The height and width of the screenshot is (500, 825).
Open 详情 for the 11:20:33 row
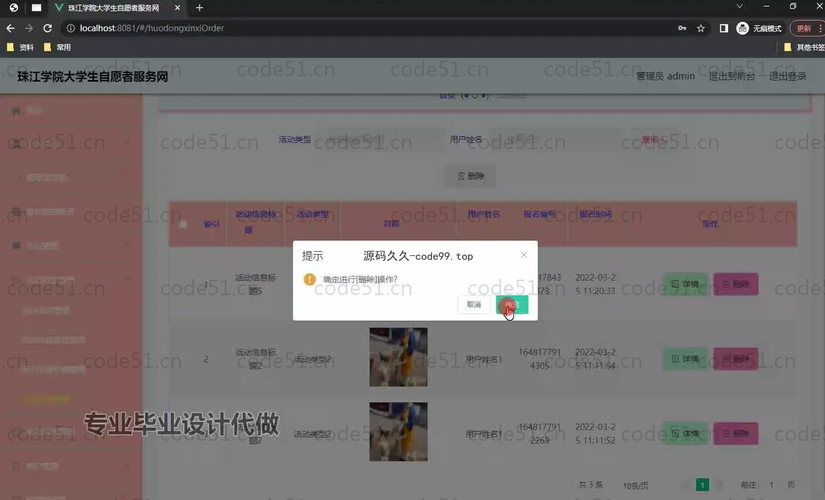tap(685, 284)
